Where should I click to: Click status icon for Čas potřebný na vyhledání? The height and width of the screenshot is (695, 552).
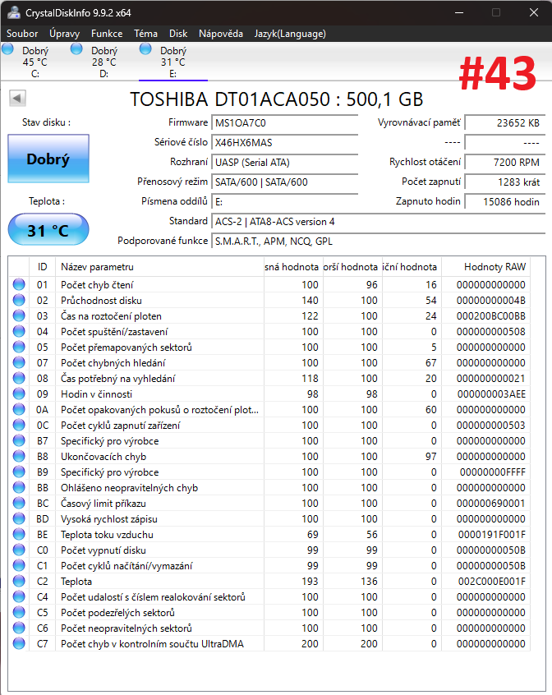coord(19,378)
